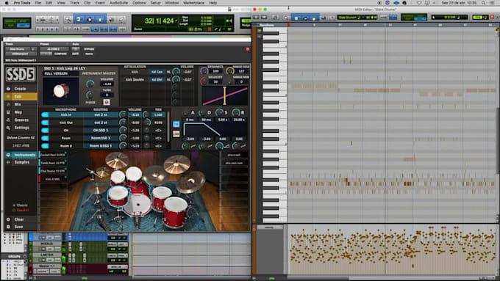Image resolution: width=500 pixels, height=281 pixels.
Task: Click the ADSR Release knob
Action: click(236, 112)
